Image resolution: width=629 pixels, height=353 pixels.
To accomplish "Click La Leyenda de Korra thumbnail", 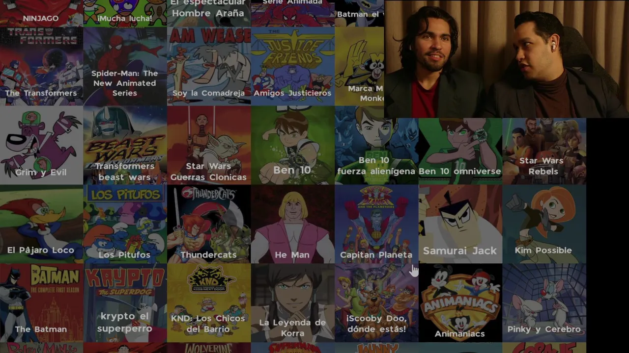I will coord(292,303).
